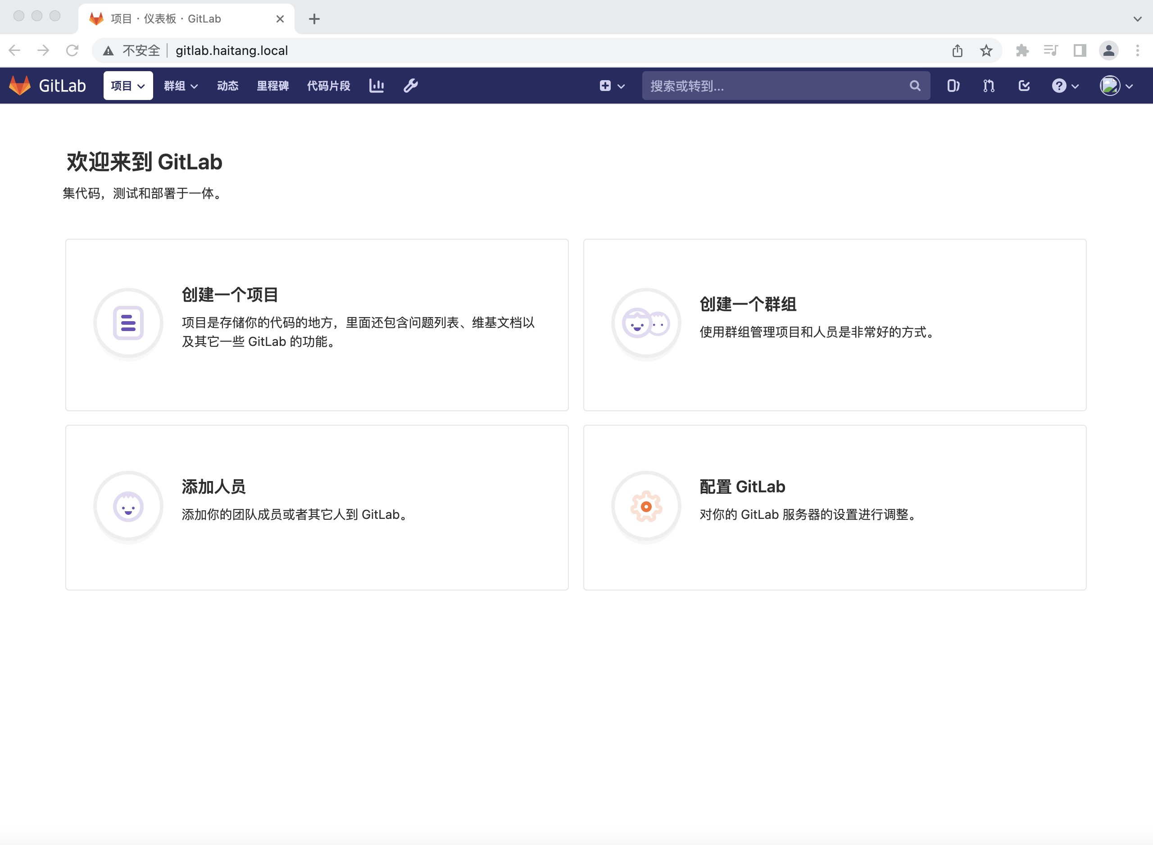This screenshot has height=845, width=1153.
Task: Click the orange gear configure icon
Action: [x=646, y=506]
